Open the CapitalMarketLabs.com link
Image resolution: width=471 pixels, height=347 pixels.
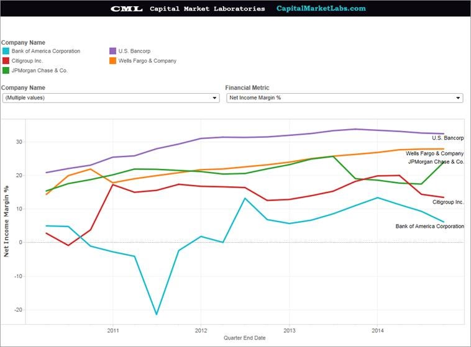[321, 9]
